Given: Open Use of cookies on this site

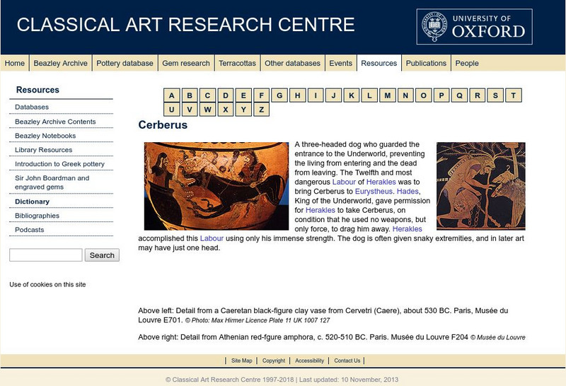Looking at the screenshot, I should 47,284.
